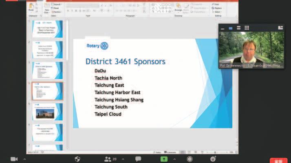This screenshot has width=291, height=163.
Task: Click Pat Groenewold's video feed
Action: [x=251, y=50]
